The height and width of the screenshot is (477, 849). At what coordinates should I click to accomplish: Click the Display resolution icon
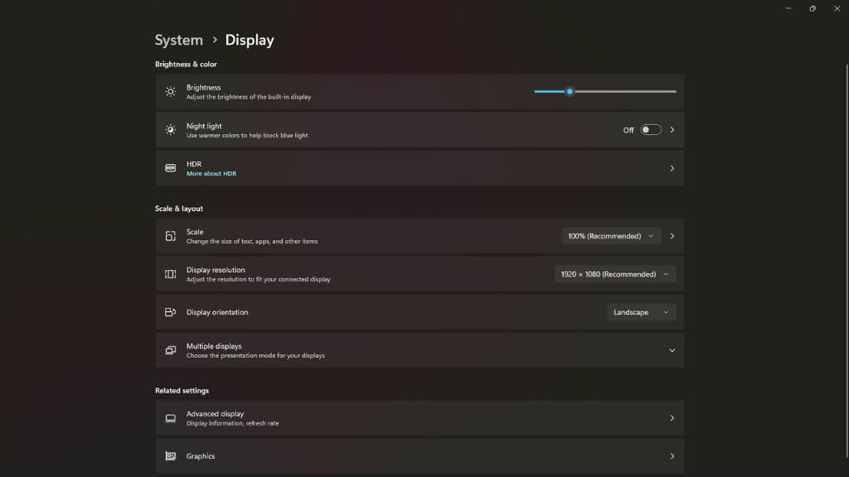170,274
